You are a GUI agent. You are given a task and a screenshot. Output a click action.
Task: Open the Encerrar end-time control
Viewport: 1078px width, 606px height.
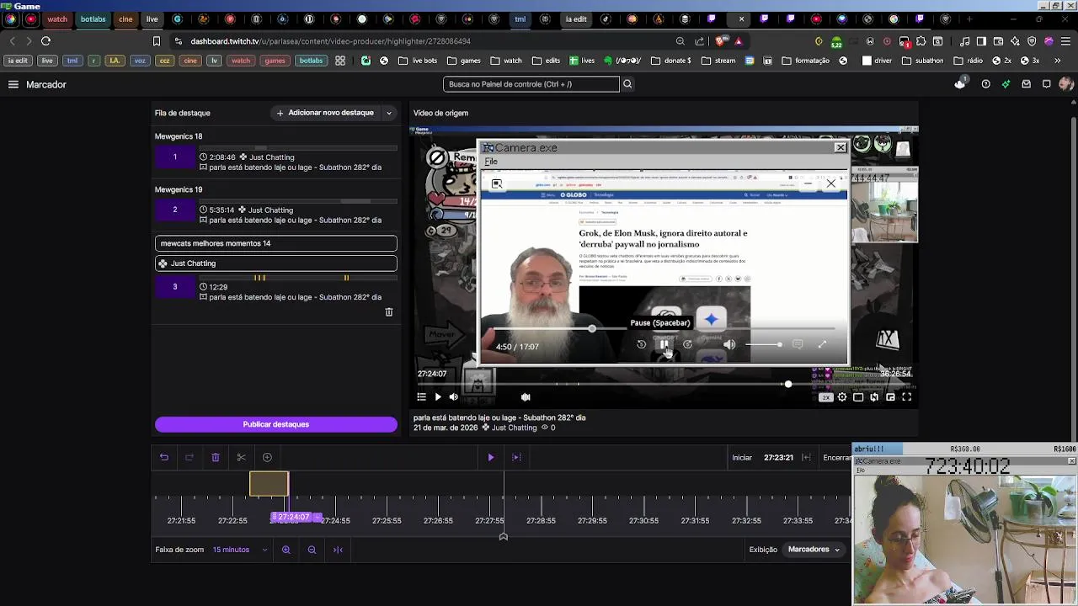click(836, 458)
